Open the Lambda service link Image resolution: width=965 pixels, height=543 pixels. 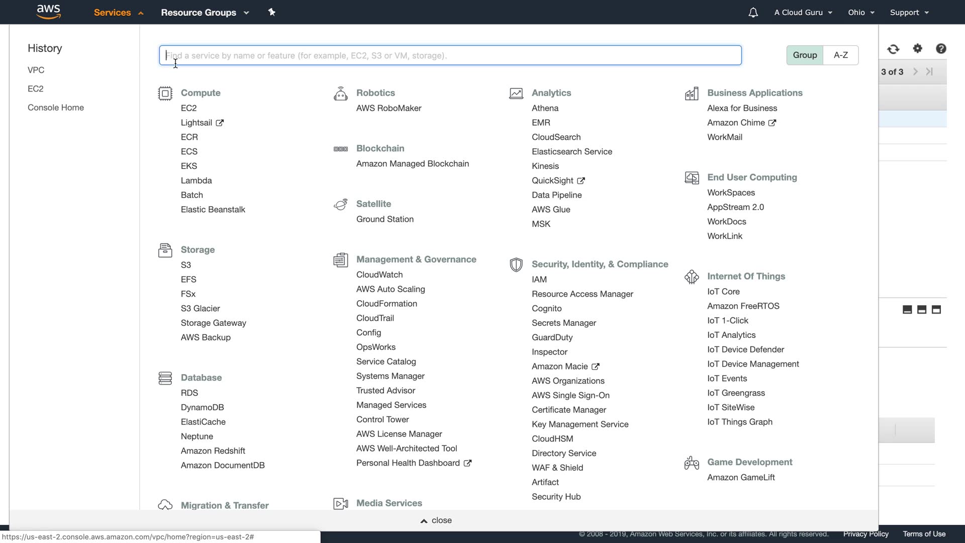[x=196, y=180]
